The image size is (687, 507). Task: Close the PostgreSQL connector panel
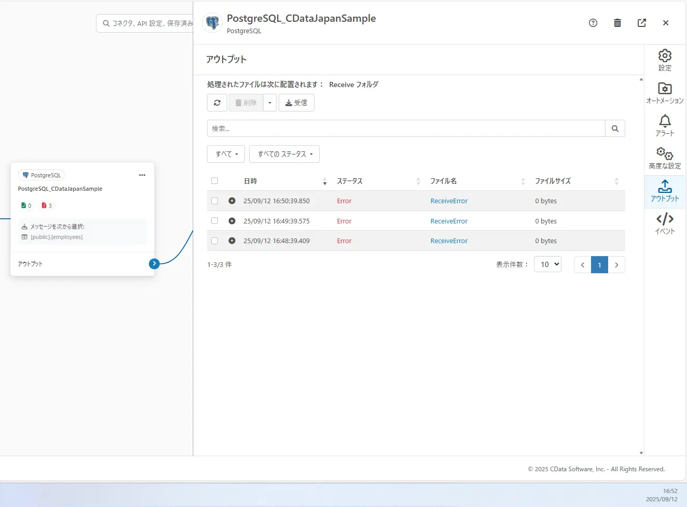(x=666, y=23)
